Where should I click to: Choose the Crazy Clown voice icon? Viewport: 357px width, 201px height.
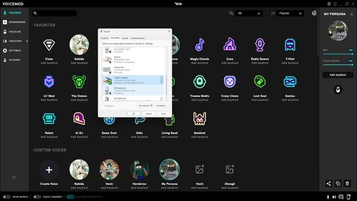[230, 82]
